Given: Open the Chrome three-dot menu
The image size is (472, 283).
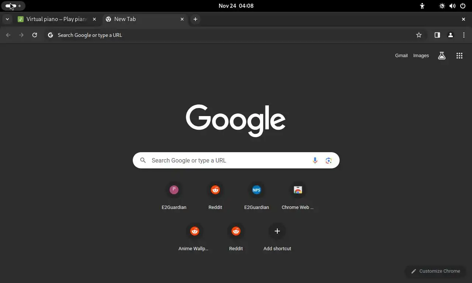Looking at the screenshot, I should tap(464, 35).
